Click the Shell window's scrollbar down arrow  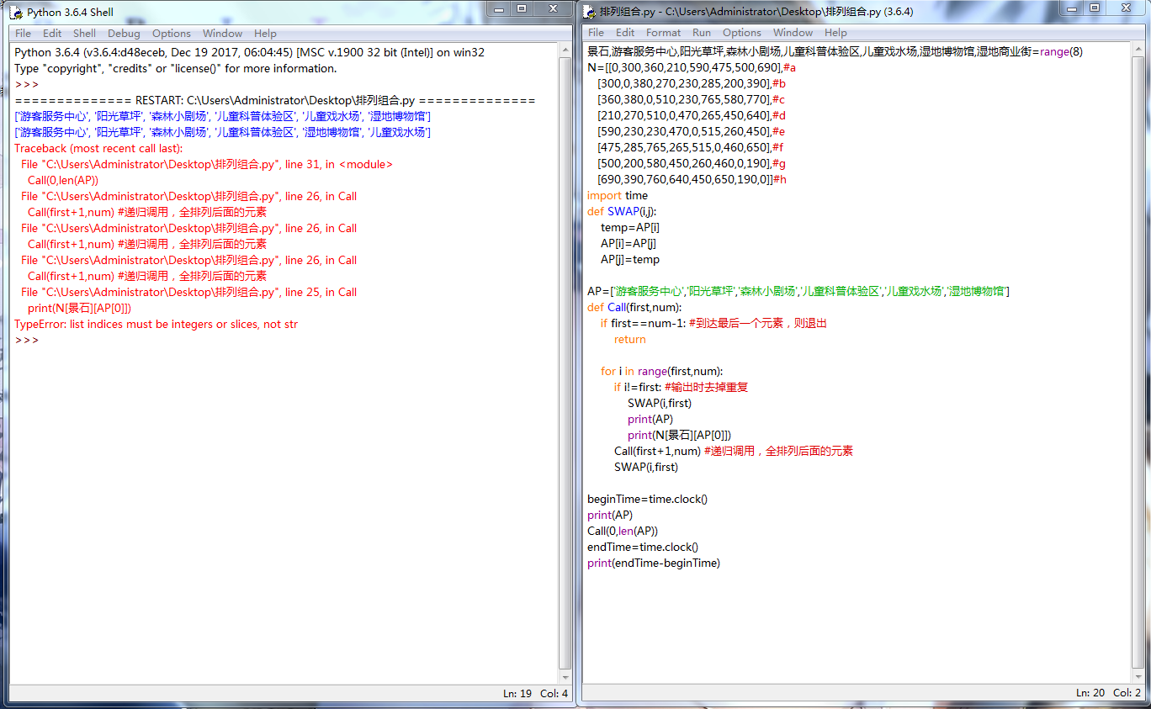tap(565, 677)
